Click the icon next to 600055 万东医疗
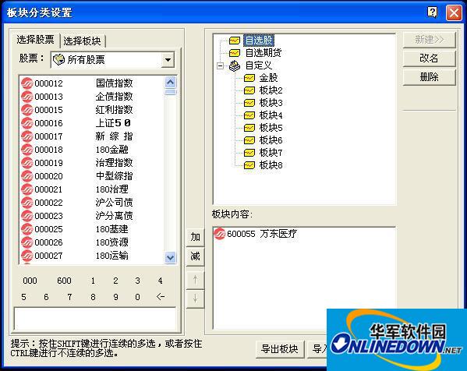 (220, 234)
